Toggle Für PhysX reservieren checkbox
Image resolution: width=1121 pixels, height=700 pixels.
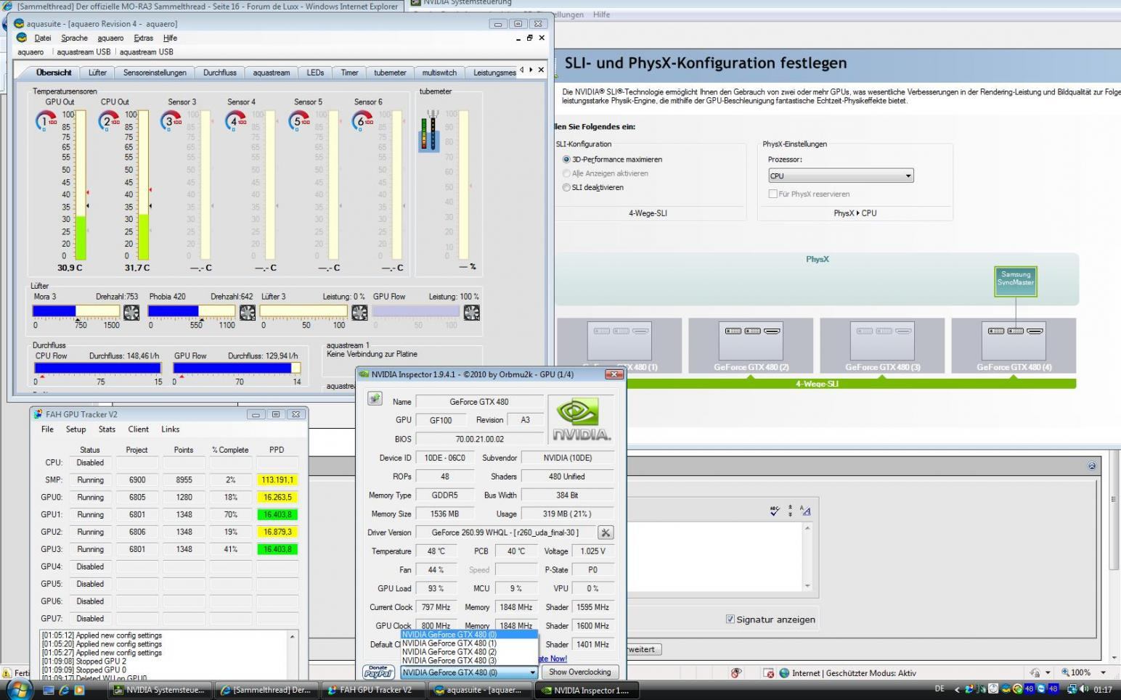click(773, 194)
